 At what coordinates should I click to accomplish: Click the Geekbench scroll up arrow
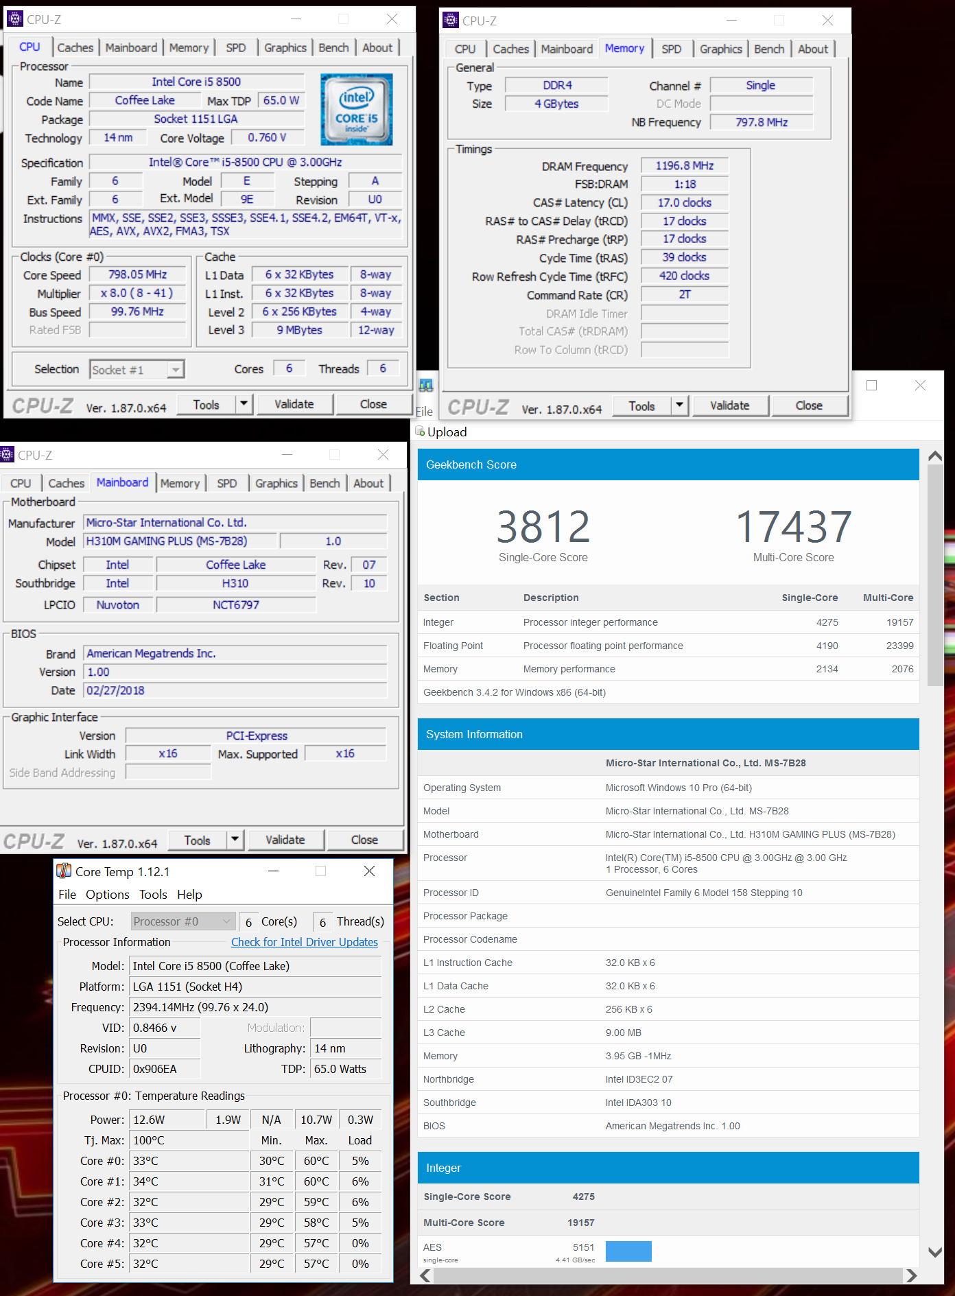(x=934, y=456)
